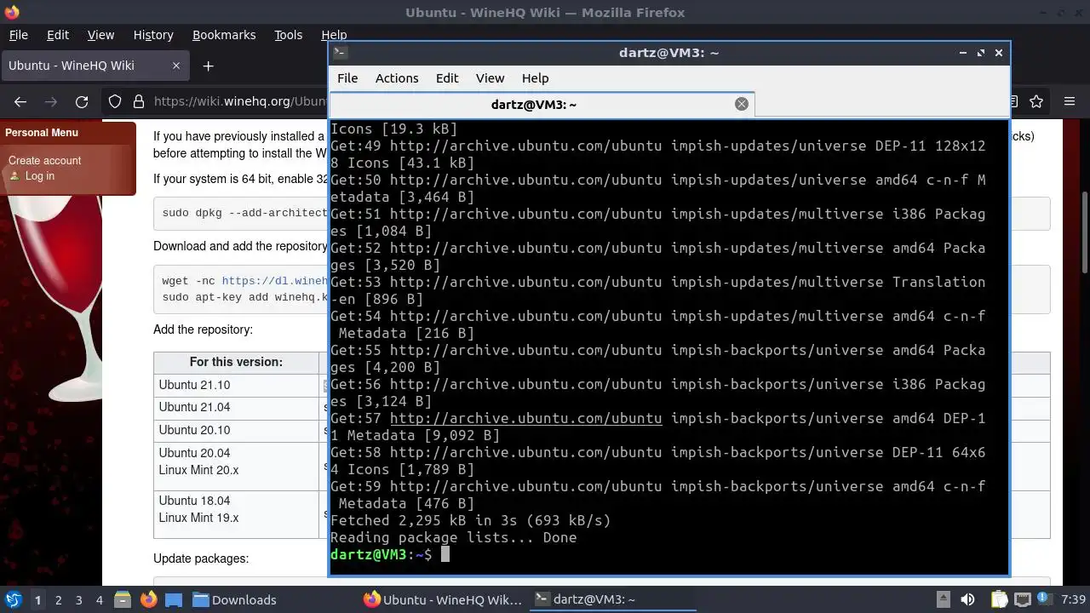Switch to workspace 3 in the pager
This screenshot has height=613, width=1090.
[79, 599]
